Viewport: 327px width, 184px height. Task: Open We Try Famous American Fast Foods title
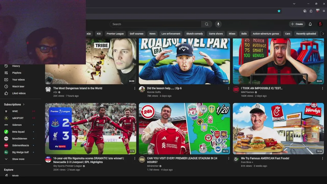pos(265,158)
